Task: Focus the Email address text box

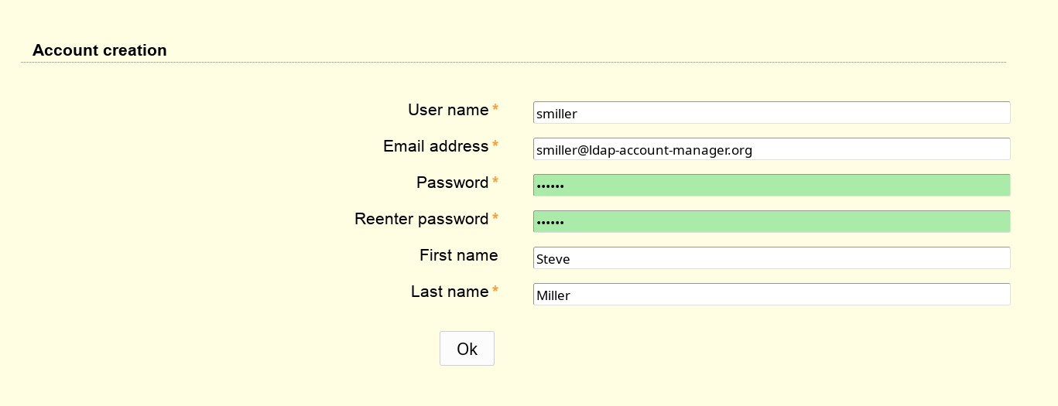Action: point(771,149)
